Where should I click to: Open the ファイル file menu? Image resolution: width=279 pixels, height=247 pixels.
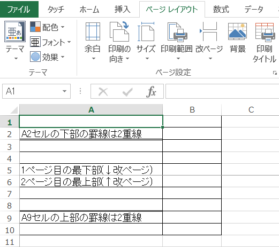(x=19, y=9)
